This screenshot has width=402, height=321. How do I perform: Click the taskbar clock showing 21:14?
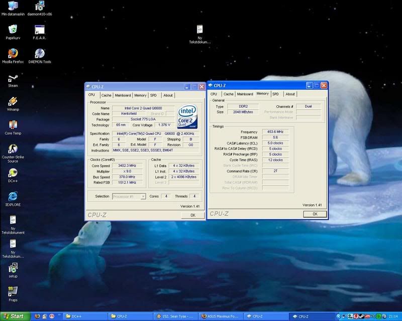(393, 316)
